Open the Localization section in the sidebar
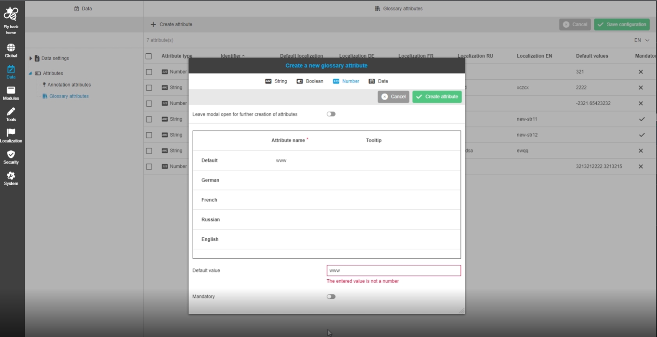This screenshot has height=337, width=657. click(x=11, y=136)
